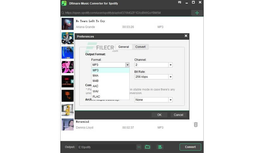264x153 pixels.
Task: Click the Spotify playlist URL field
Action: click(125, 13)
